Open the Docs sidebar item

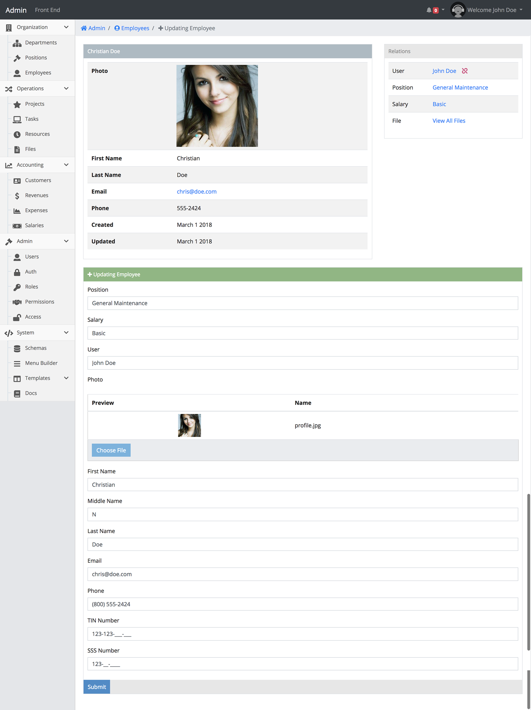(x=31, y=393)
